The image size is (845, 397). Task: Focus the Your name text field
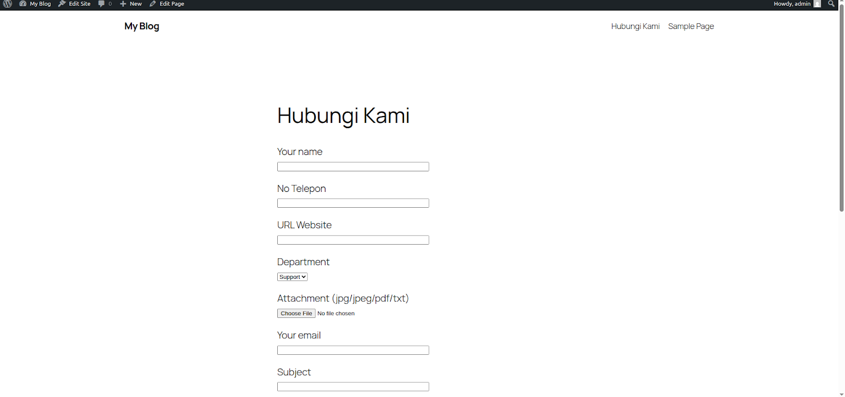(x=353, y=167)
